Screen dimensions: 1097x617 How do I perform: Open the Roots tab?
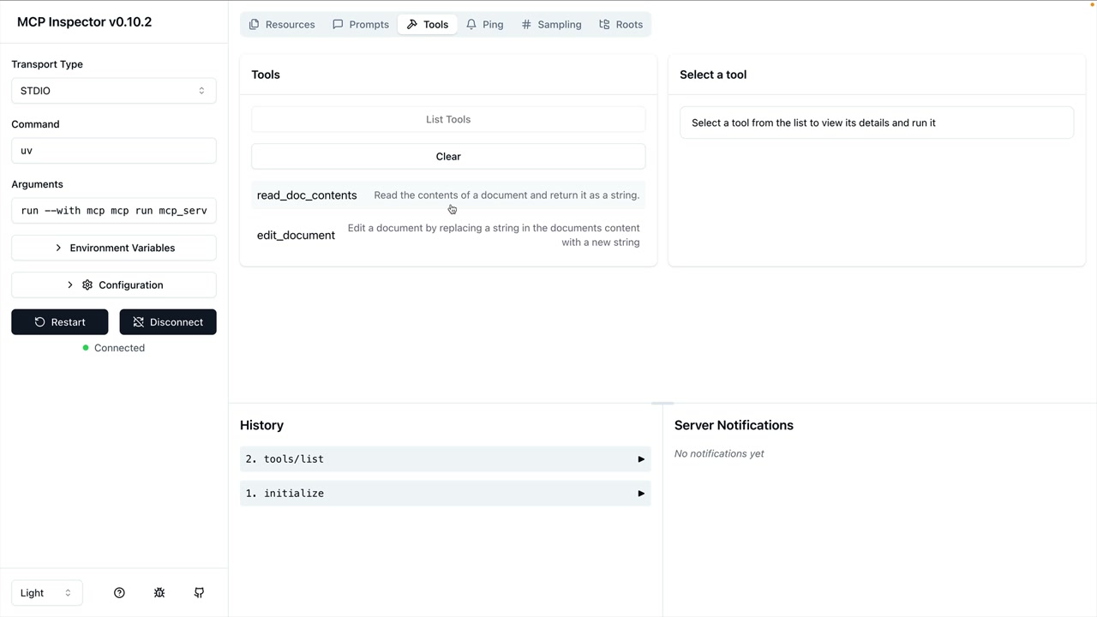tap(620, 25)
